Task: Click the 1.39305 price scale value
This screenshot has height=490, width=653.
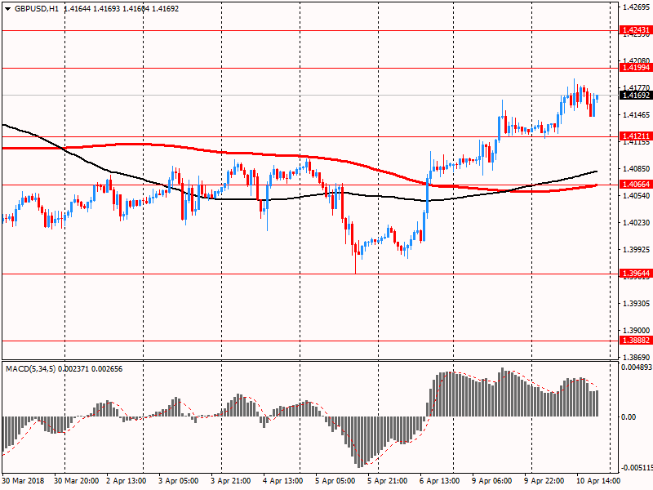Action: [637, 303]
